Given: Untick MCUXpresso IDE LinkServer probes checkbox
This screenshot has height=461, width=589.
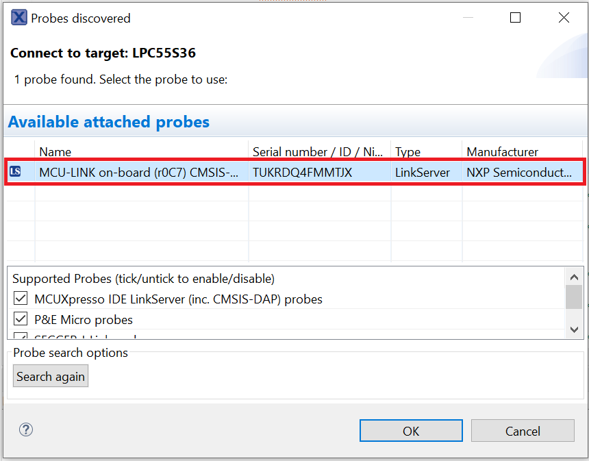Looking at the screenshot, I should [x=21, y=299].
